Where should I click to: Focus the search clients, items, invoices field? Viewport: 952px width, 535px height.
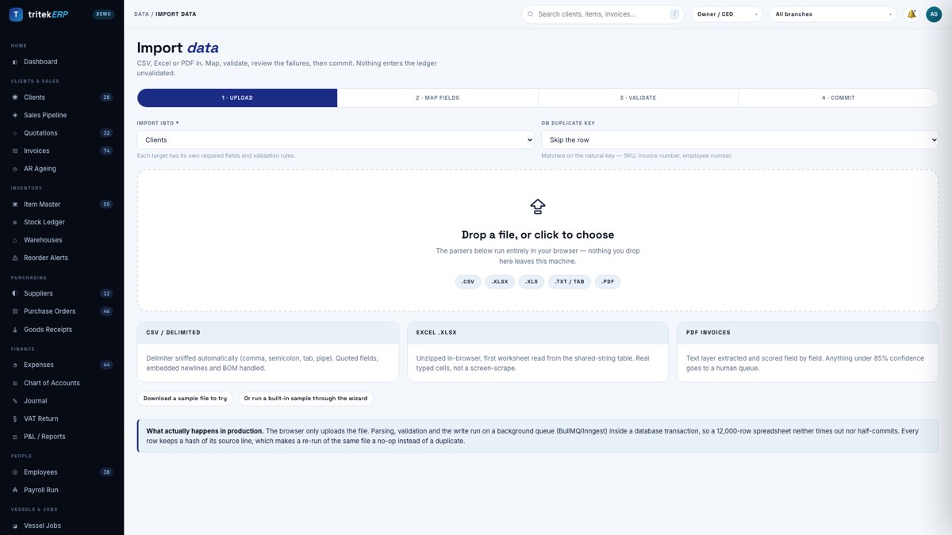click(603, 14)
